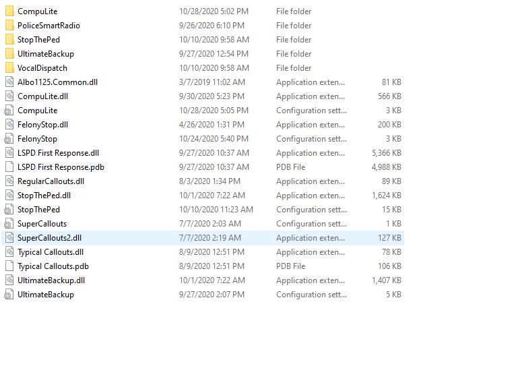
Task: Select the CompuLite folder name
Action: click(x=38, y=11)
